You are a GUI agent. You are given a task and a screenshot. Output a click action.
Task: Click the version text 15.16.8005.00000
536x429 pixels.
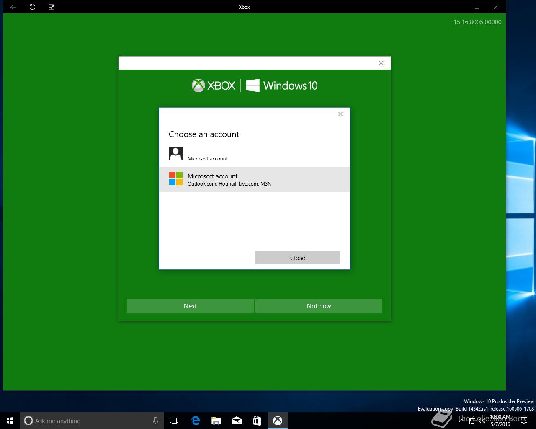(x=477, y=22)
